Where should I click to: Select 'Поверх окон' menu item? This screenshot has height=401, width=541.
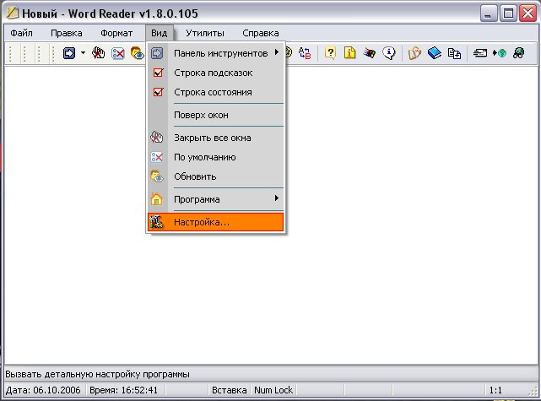pyautogui.click(x=216, y=115)
